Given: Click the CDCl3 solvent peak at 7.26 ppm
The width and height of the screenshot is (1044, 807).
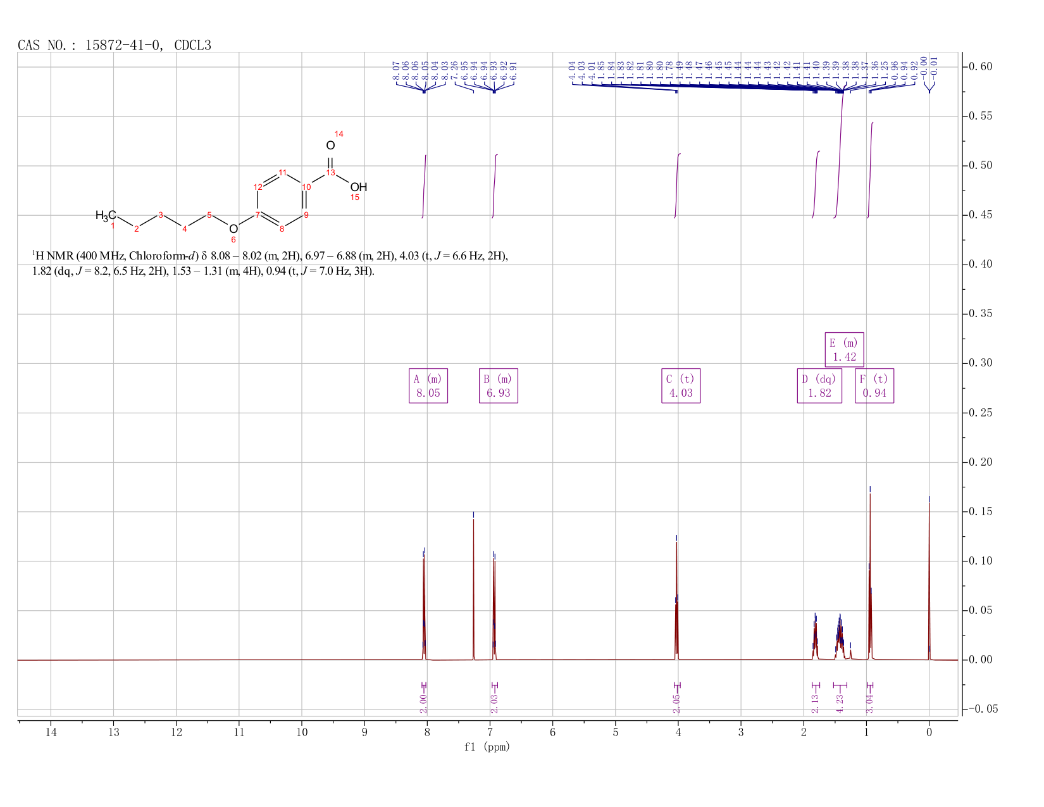Looking at the screenshot, I should point(473,589).
